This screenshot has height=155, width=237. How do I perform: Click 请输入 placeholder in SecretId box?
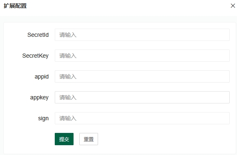(68, 35)
